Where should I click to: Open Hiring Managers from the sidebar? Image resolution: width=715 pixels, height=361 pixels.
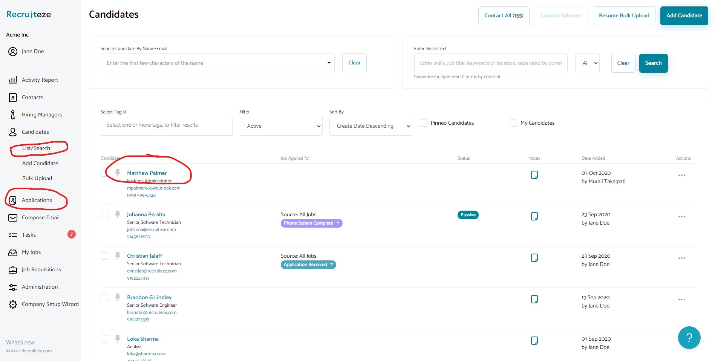[x=41, y=115]
